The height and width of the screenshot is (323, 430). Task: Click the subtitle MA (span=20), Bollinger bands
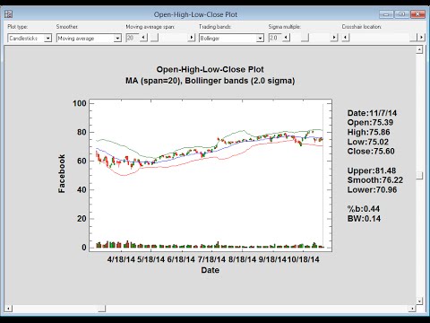(x=210, y=81)
